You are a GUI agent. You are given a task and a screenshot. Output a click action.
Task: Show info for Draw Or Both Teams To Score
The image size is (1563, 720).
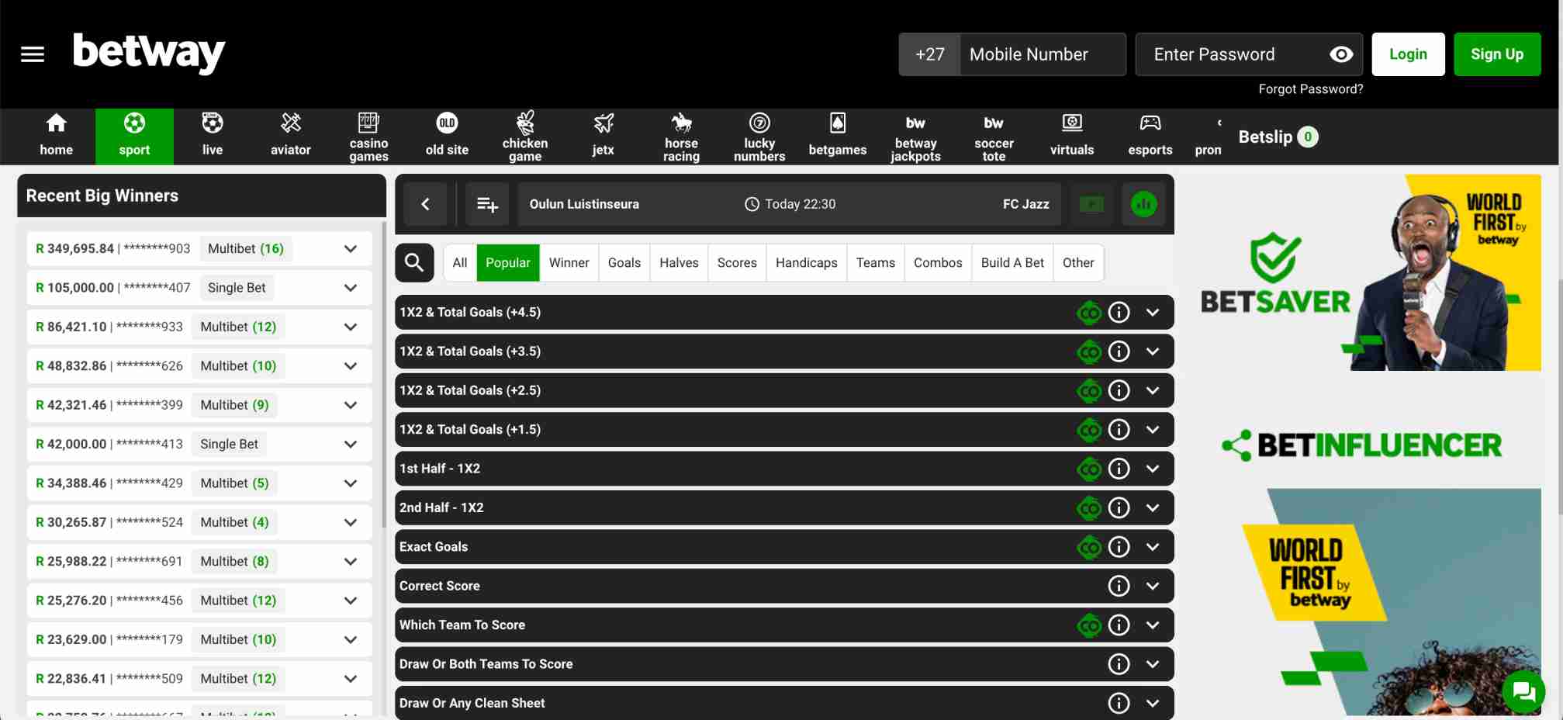(x=1119, y=664)
